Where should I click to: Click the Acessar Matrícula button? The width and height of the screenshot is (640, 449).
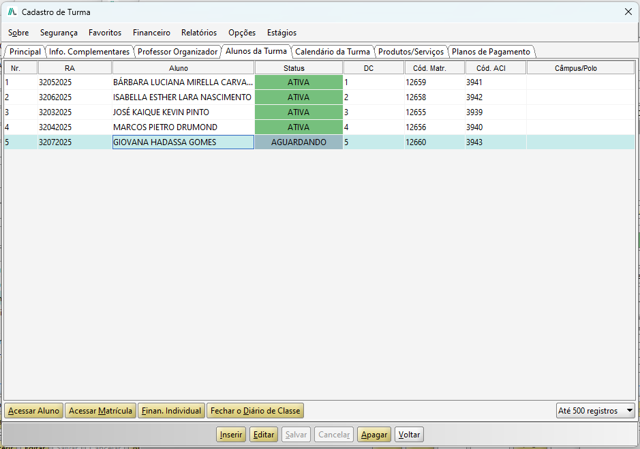click(100, 411)
